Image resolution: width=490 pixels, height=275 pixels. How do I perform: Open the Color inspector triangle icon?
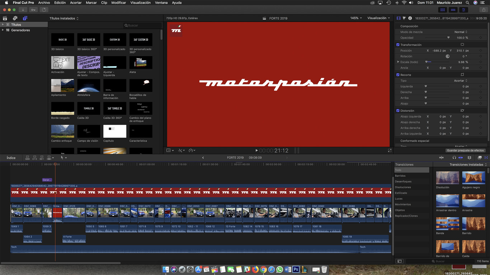pos(404,18)
